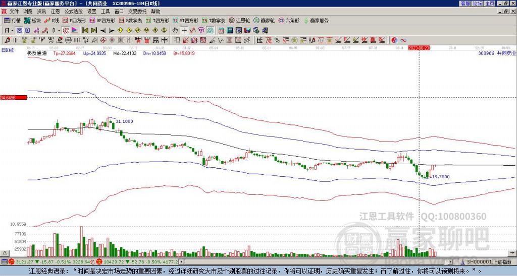
Task: Click the 31.1000 high price label
Action: (124, 121)
